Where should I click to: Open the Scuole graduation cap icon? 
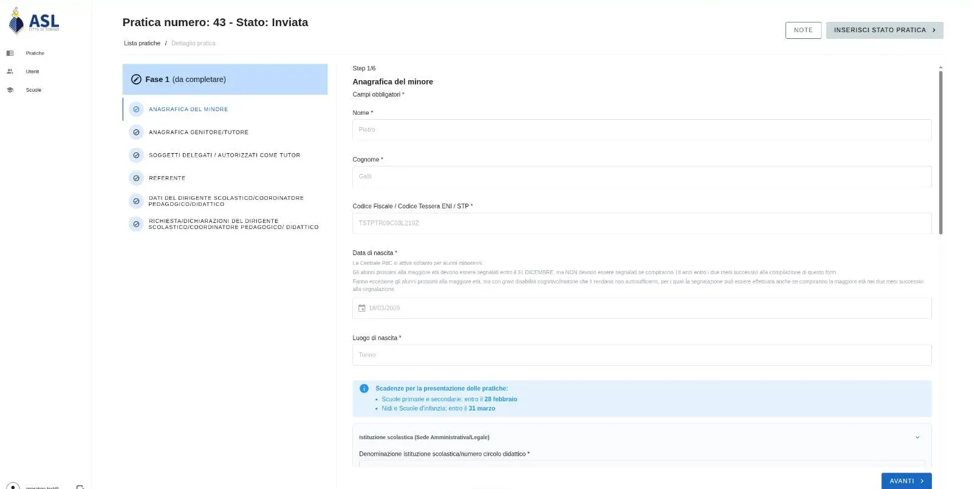pos(10,90)
